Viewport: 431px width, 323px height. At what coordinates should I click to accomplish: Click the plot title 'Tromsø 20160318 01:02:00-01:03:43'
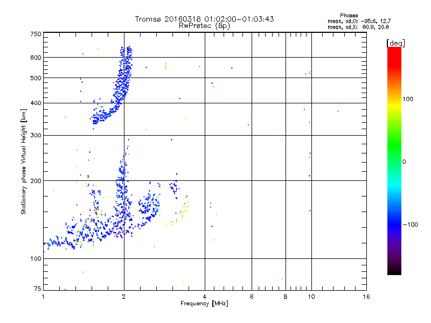pos(204,19)
